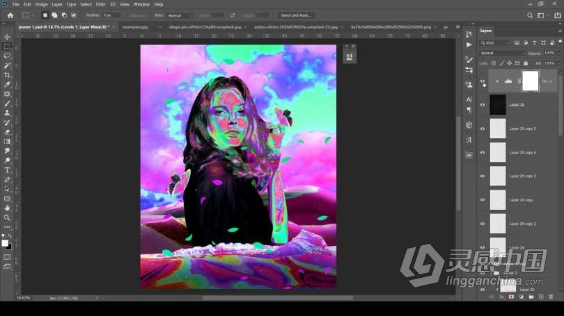Select the Zoom tool
Viewport: 564px width, 316px height.
tap(7, 217)
